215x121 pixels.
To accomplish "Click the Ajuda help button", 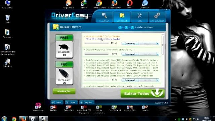I will point(71,103).
